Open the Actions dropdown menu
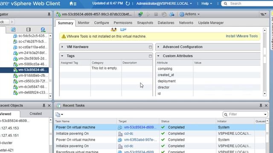The image size is (273, 153). tap(189, 14)
